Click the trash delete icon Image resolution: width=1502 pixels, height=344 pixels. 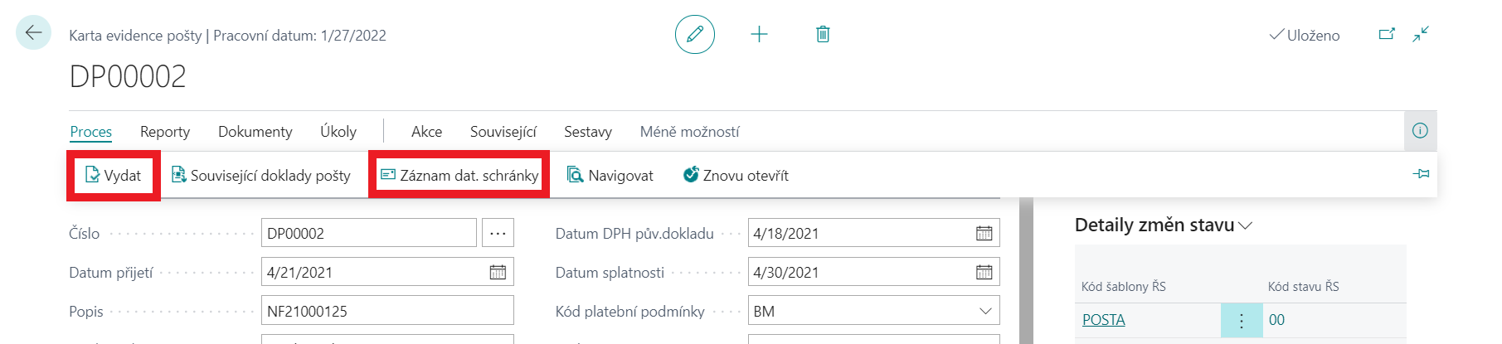point(823,34)
